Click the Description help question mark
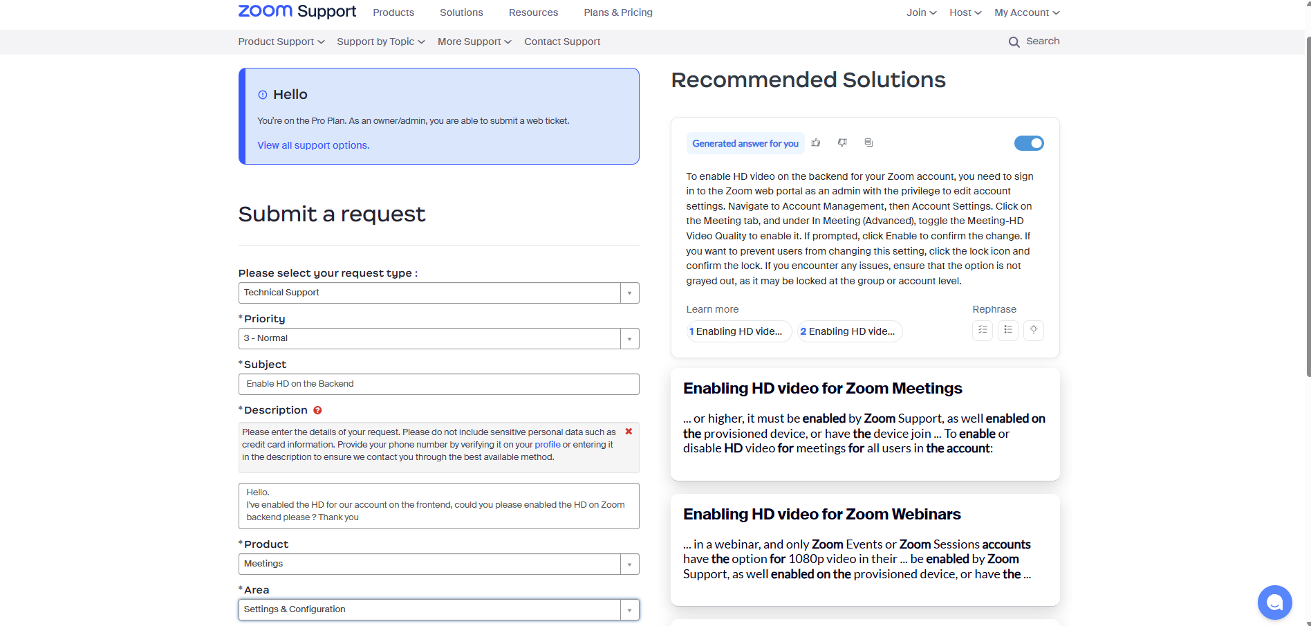The width and height of the screenshot is (1311, 626). (x=317, y=410)
